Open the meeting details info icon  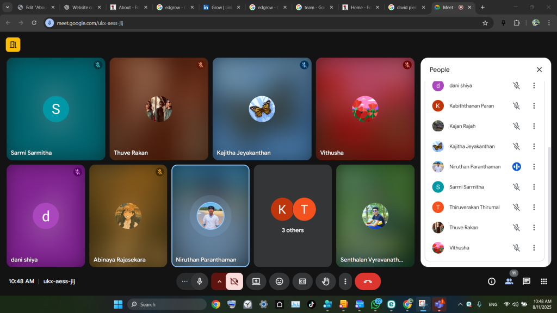(x=492, y=281)
